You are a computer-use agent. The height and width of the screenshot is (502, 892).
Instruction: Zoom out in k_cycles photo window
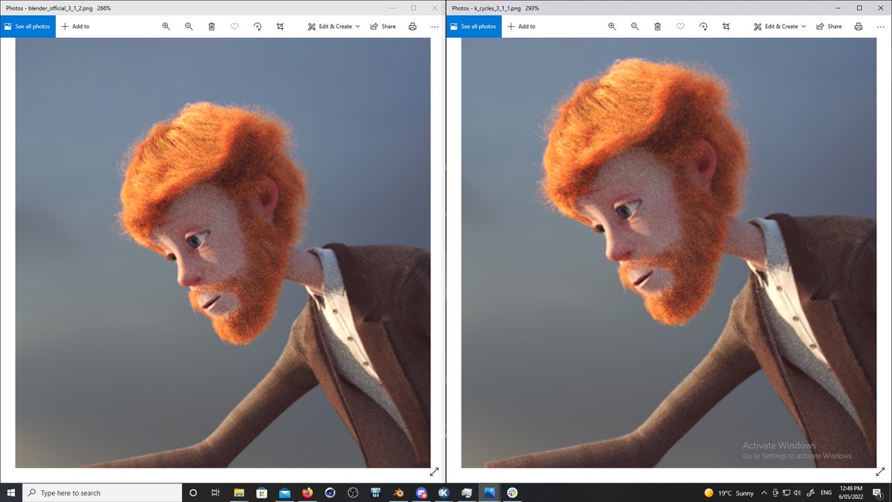coord(635,26)
